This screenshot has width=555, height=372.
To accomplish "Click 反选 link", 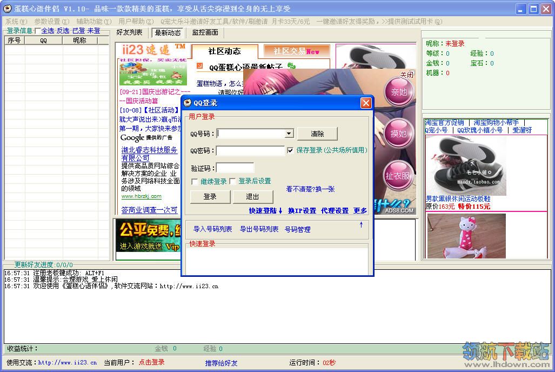I will click(x=63, y=31).
